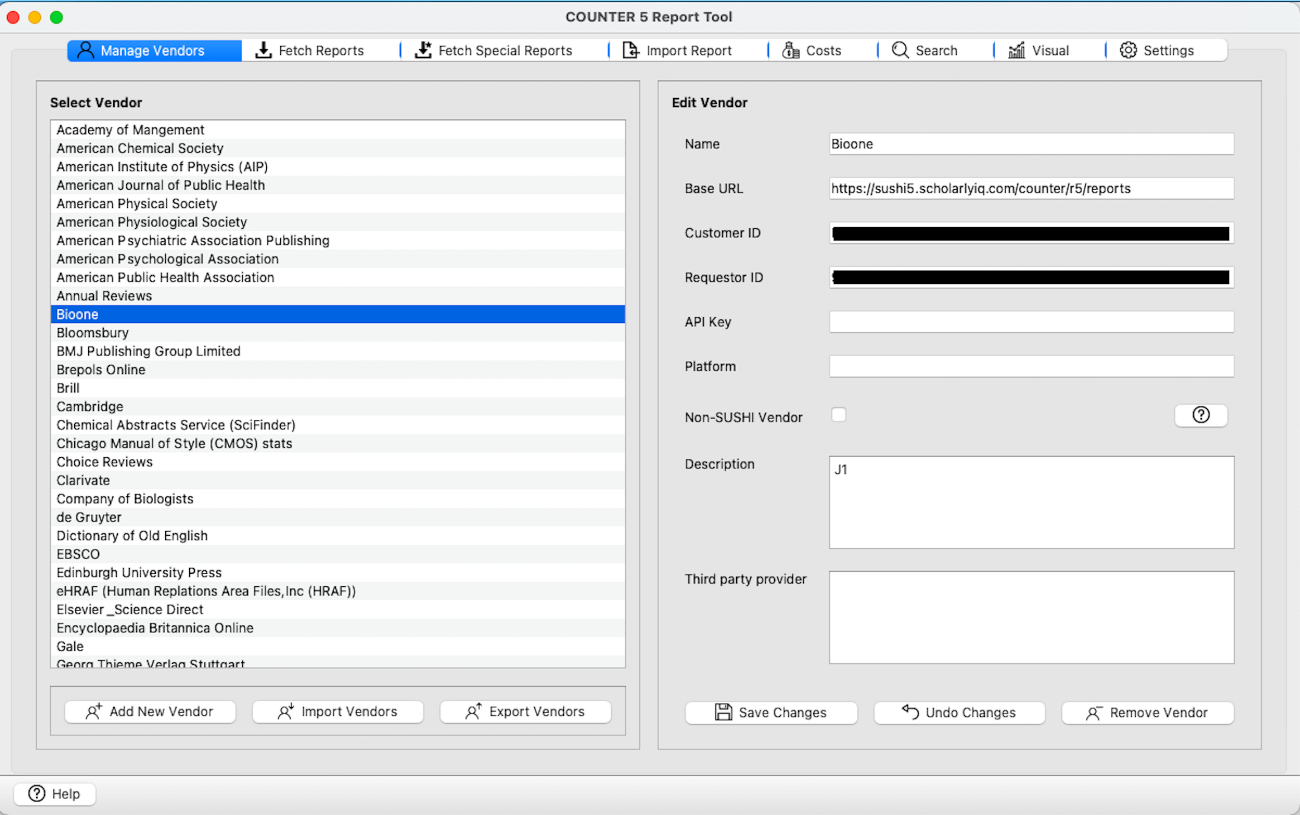This screenshot has width=1300, height=815.
Task: Open the Import Report tab
Action: (x=677, y=51)
